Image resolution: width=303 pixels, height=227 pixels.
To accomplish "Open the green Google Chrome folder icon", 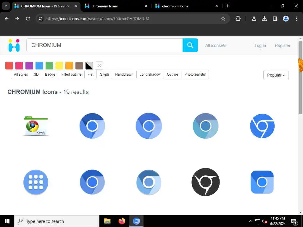I will (x=36, y=126).
